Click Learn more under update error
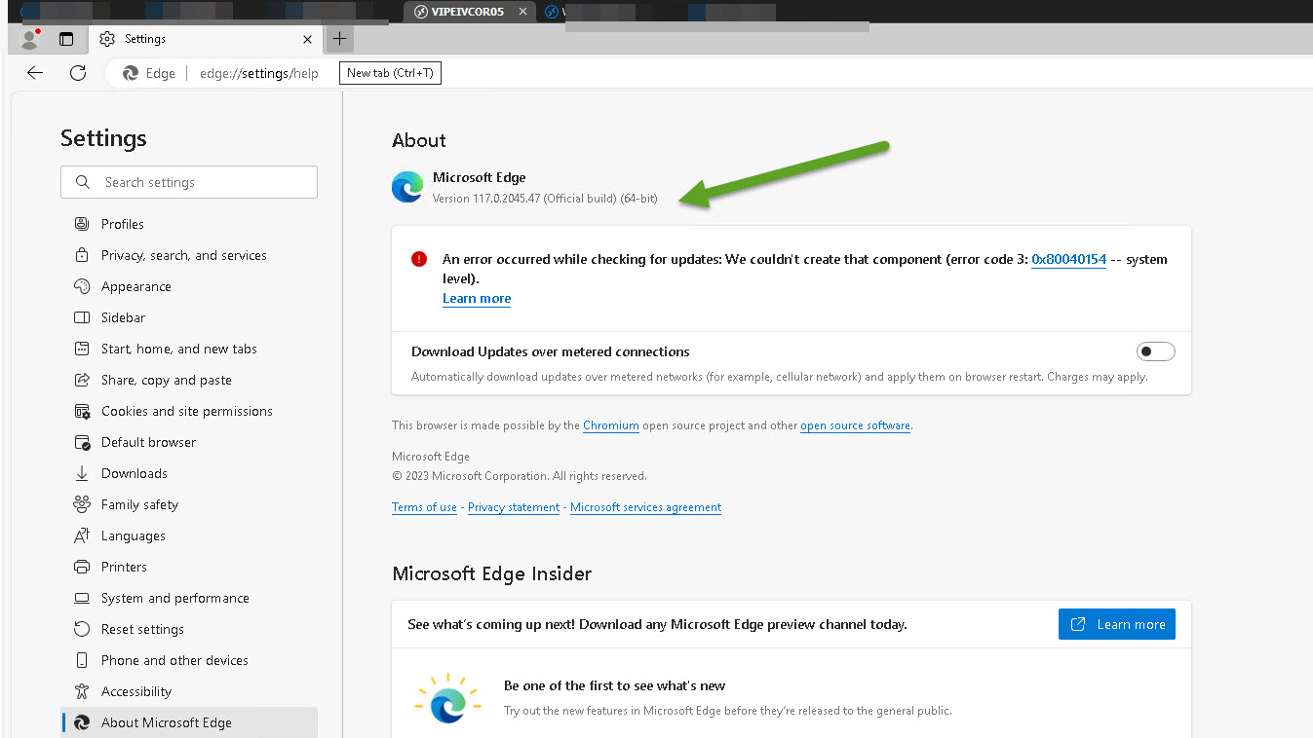The height and width of the screenshot is (738, 1313). click(477, 298)
